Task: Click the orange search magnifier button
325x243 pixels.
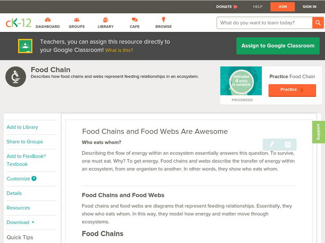Action: point(318,23)
